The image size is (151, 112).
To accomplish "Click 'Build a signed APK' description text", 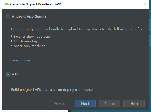I will click(52, 90).
